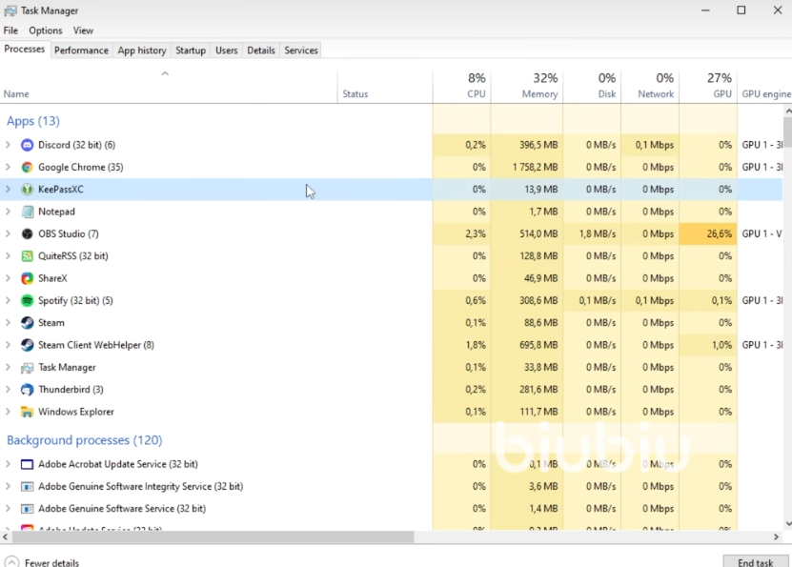Expand the Discord process group
The image size is (792, 567).
pos(9,145)
